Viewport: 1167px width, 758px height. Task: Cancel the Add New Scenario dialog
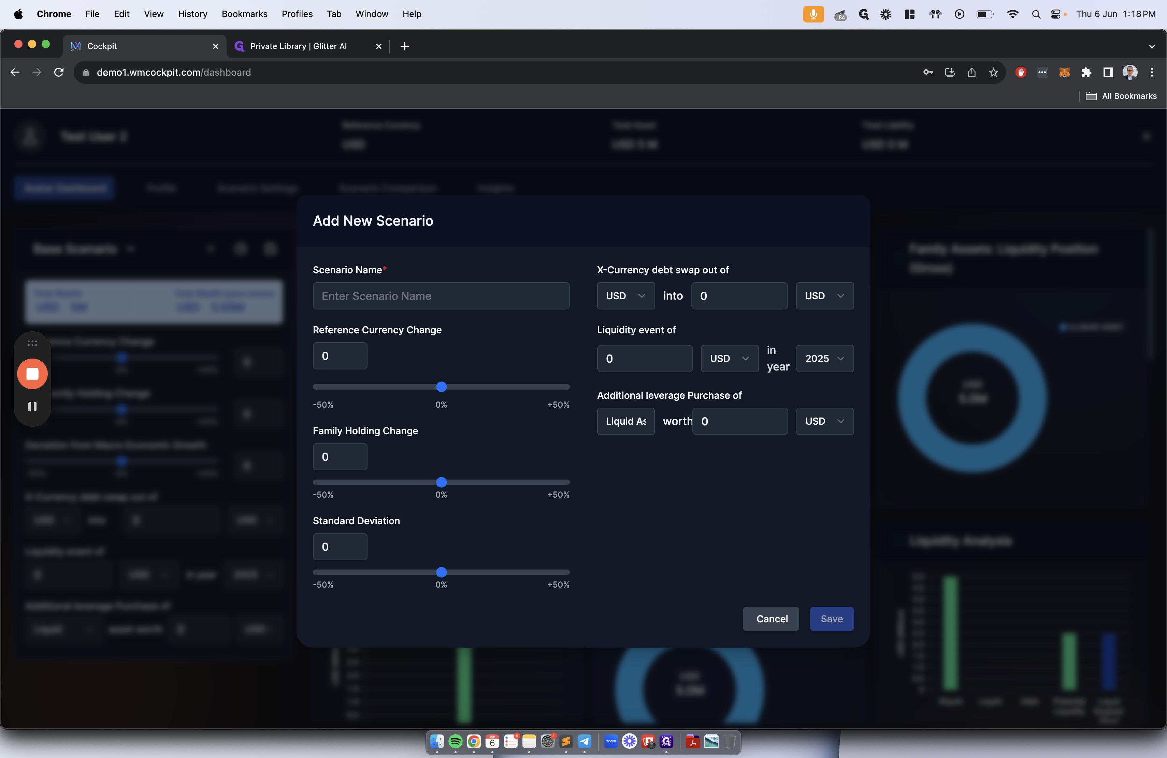[771, 619]
